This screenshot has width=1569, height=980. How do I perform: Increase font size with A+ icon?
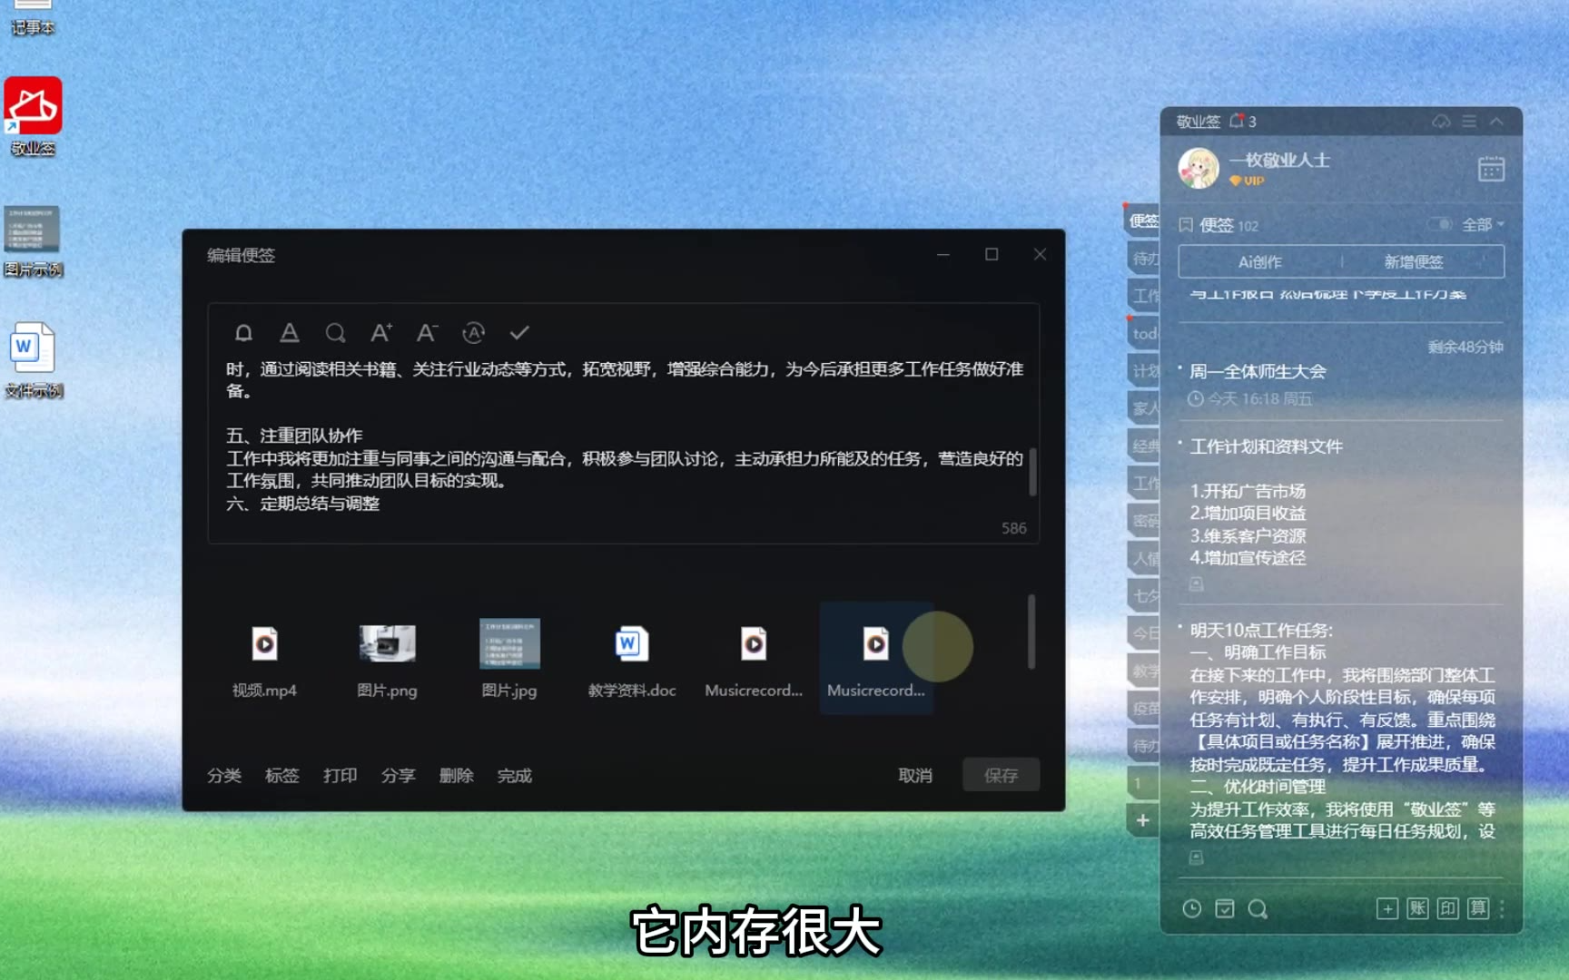coord(381,333)
